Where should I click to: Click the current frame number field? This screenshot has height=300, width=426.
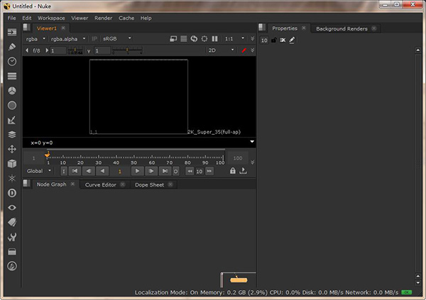120,172
